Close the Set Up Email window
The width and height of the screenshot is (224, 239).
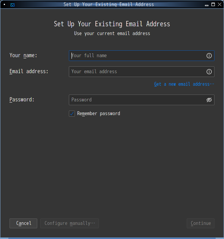click(x=219, y=5)
